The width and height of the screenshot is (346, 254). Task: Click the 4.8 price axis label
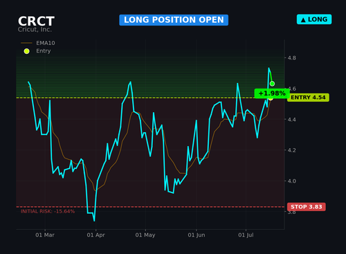pyautogui.click(x=292, y=58)
